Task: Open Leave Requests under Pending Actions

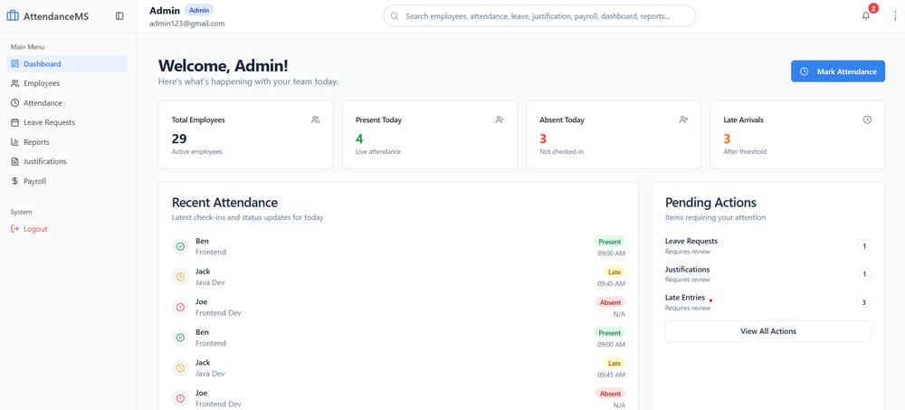Action: coord(768,246)
